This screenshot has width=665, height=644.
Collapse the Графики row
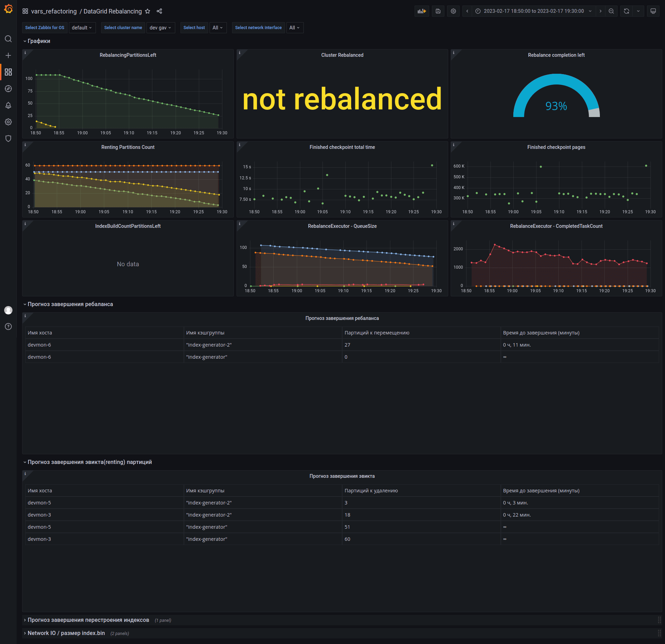(x=39, y=41)
